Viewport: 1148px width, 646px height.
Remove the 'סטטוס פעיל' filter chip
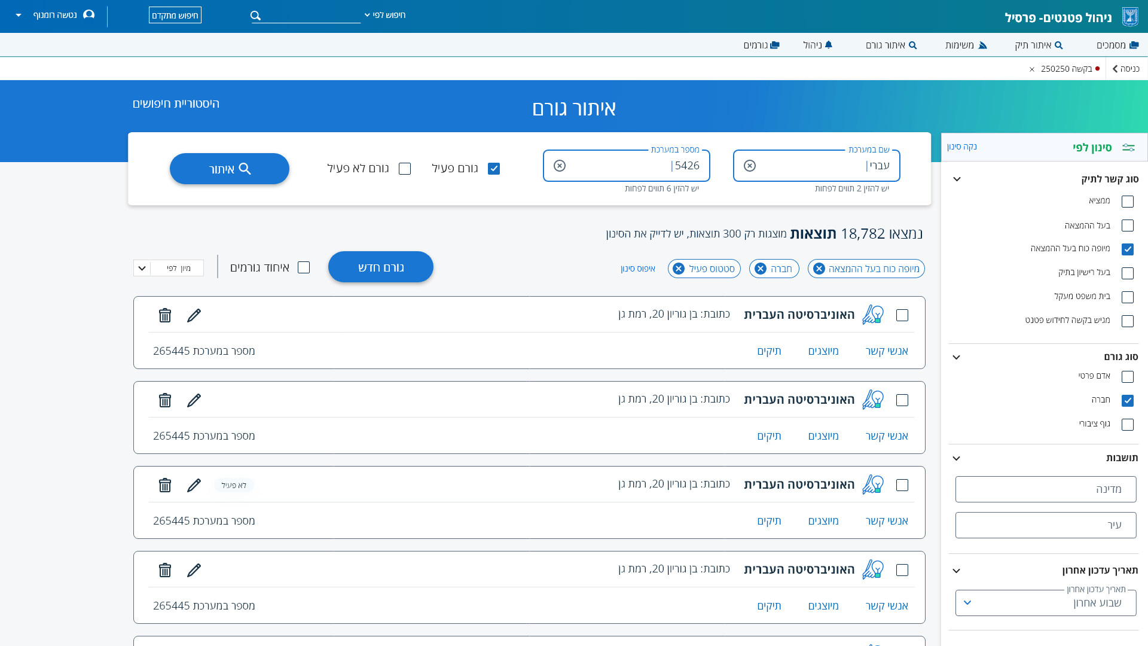click(x=679, y=269)
